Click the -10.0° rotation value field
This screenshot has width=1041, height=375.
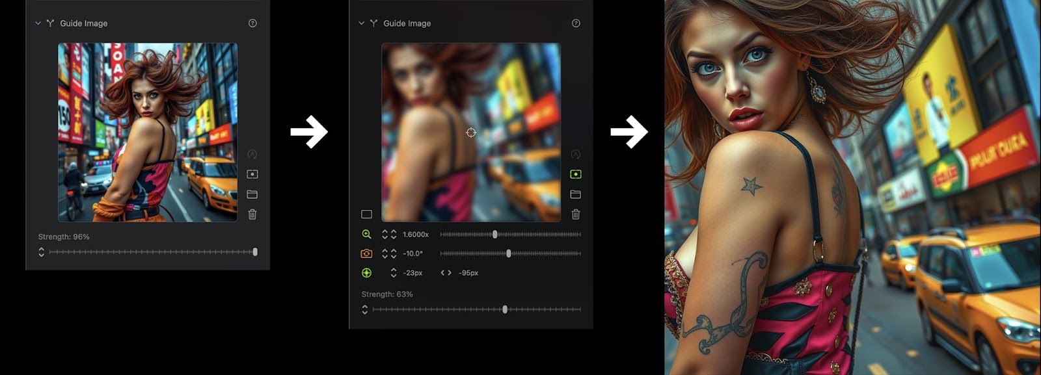click(x=412, y=253)
